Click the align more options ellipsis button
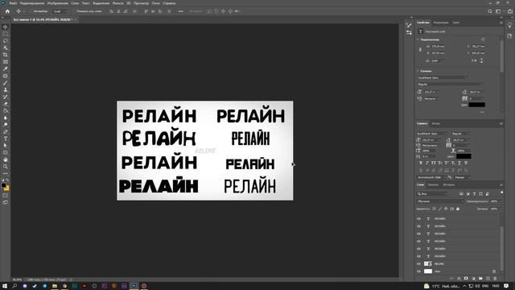Viewport: 515px width, 290px height. [180, 11]
